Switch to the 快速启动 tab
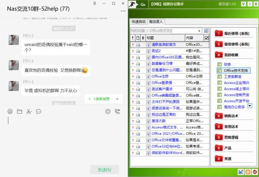 [x=138, y=22]
